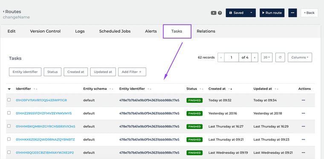
Task: Click FINISHED badge in Yesterday at 20:16 row
Action: point(194,114)
